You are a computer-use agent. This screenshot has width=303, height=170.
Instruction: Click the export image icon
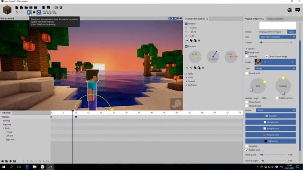tap(48, 8)
